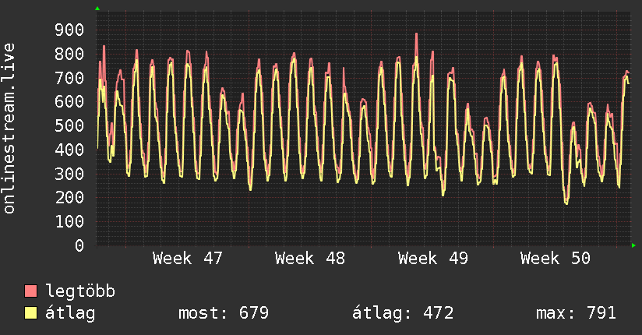642x335 pixels.
Task: Click the Week 49 axis label
Action: [432, 259]
